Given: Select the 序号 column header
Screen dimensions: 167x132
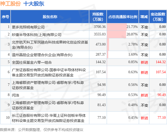Looking at the screenshot, I should click(x=5, y=17).
